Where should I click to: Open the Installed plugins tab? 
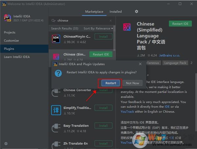116,12
